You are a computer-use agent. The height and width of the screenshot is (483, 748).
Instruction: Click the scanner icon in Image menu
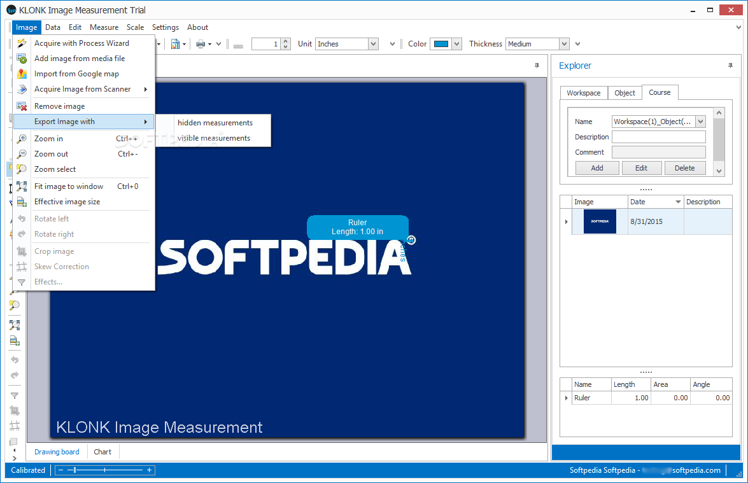point(22,89)
